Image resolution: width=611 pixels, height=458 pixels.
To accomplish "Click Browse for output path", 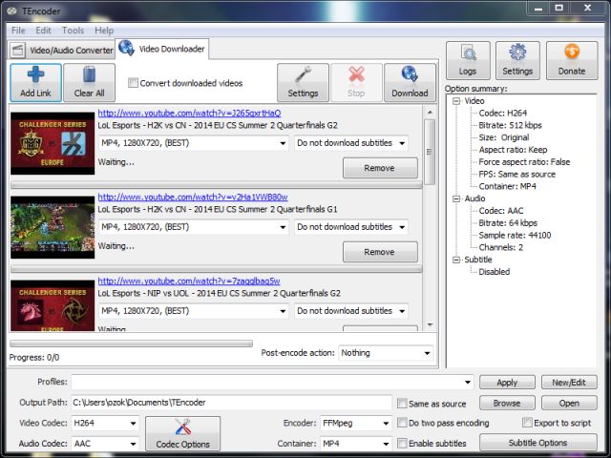I will tap(507, 403).
